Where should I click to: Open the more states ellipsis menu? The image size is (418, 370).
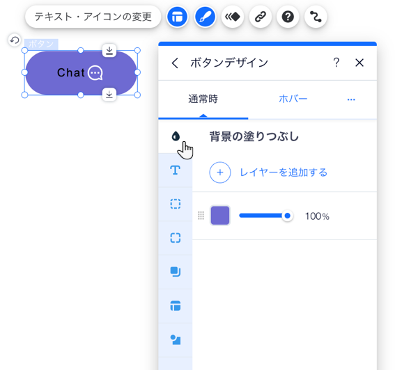(351, 99)
